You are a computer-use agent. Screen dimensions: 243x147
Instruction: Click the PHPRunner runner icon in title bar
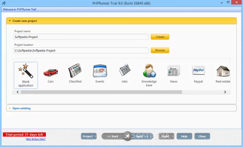click(4, 3)
